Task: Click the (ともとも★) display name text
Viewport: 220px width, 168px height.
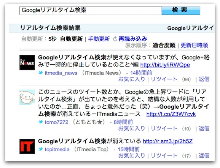Action: [x=89, y=122]
